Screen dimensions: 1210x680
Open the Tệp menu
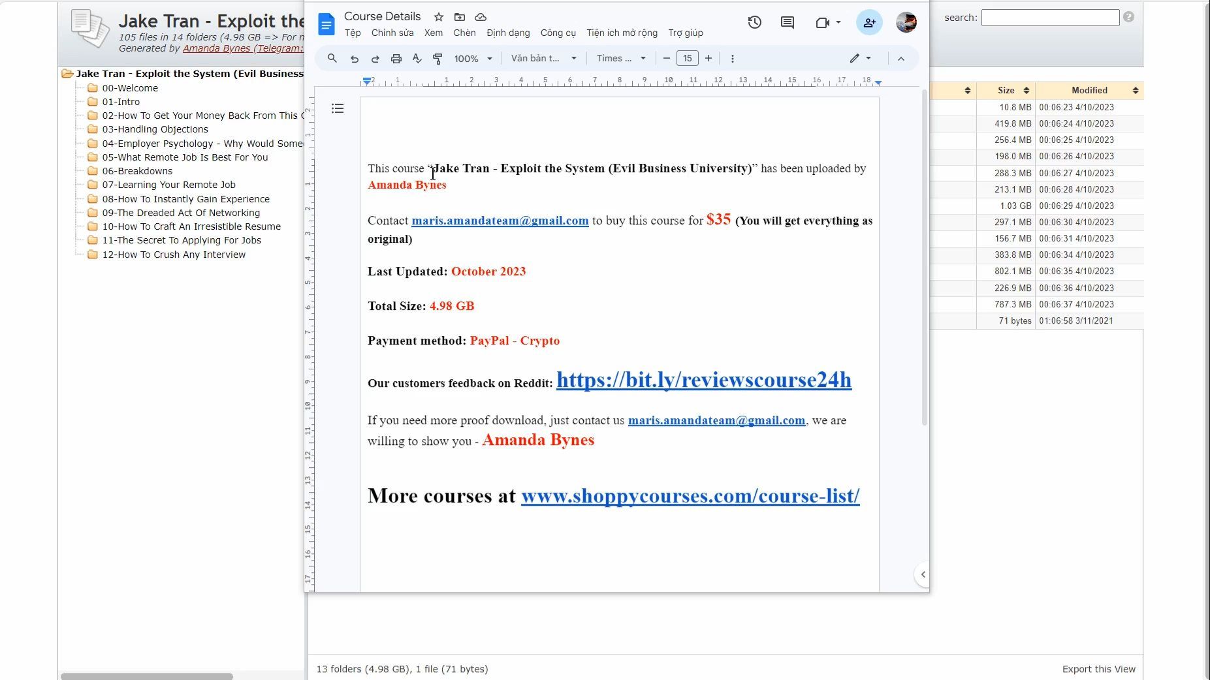(353, 33)
